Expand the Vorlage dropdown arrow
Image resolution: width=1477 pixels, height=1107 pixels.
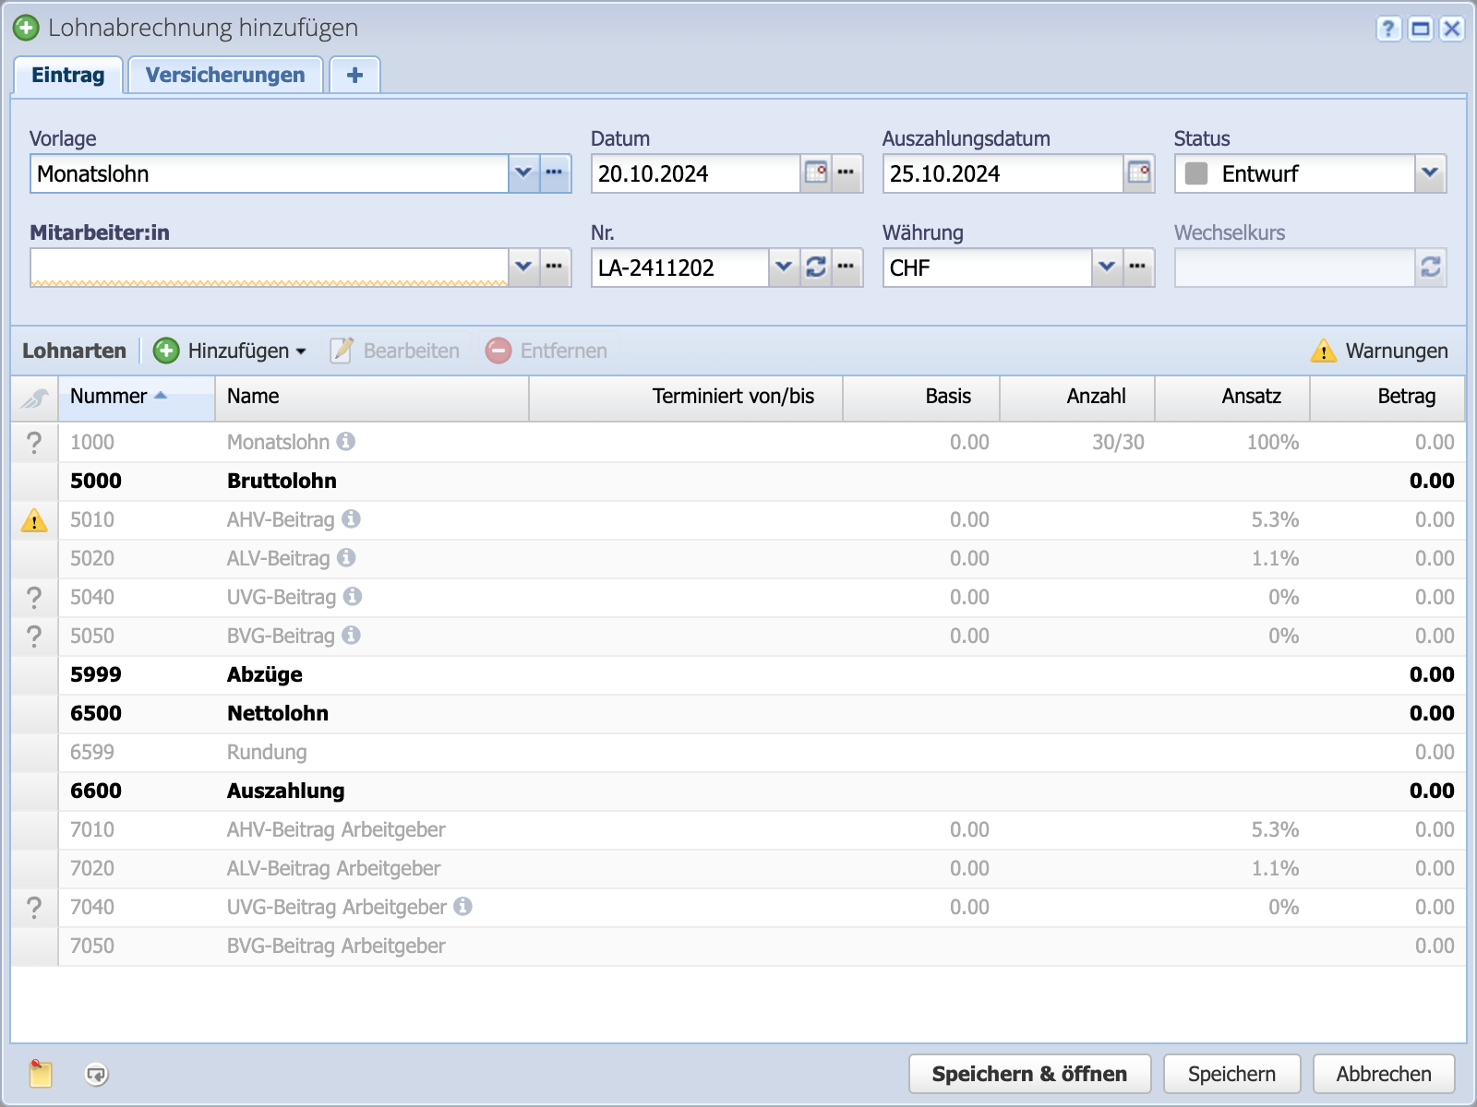tap(523, 173)
